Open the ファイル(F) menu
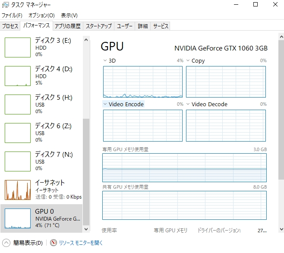The image size is (284, 253). point(12,16)
